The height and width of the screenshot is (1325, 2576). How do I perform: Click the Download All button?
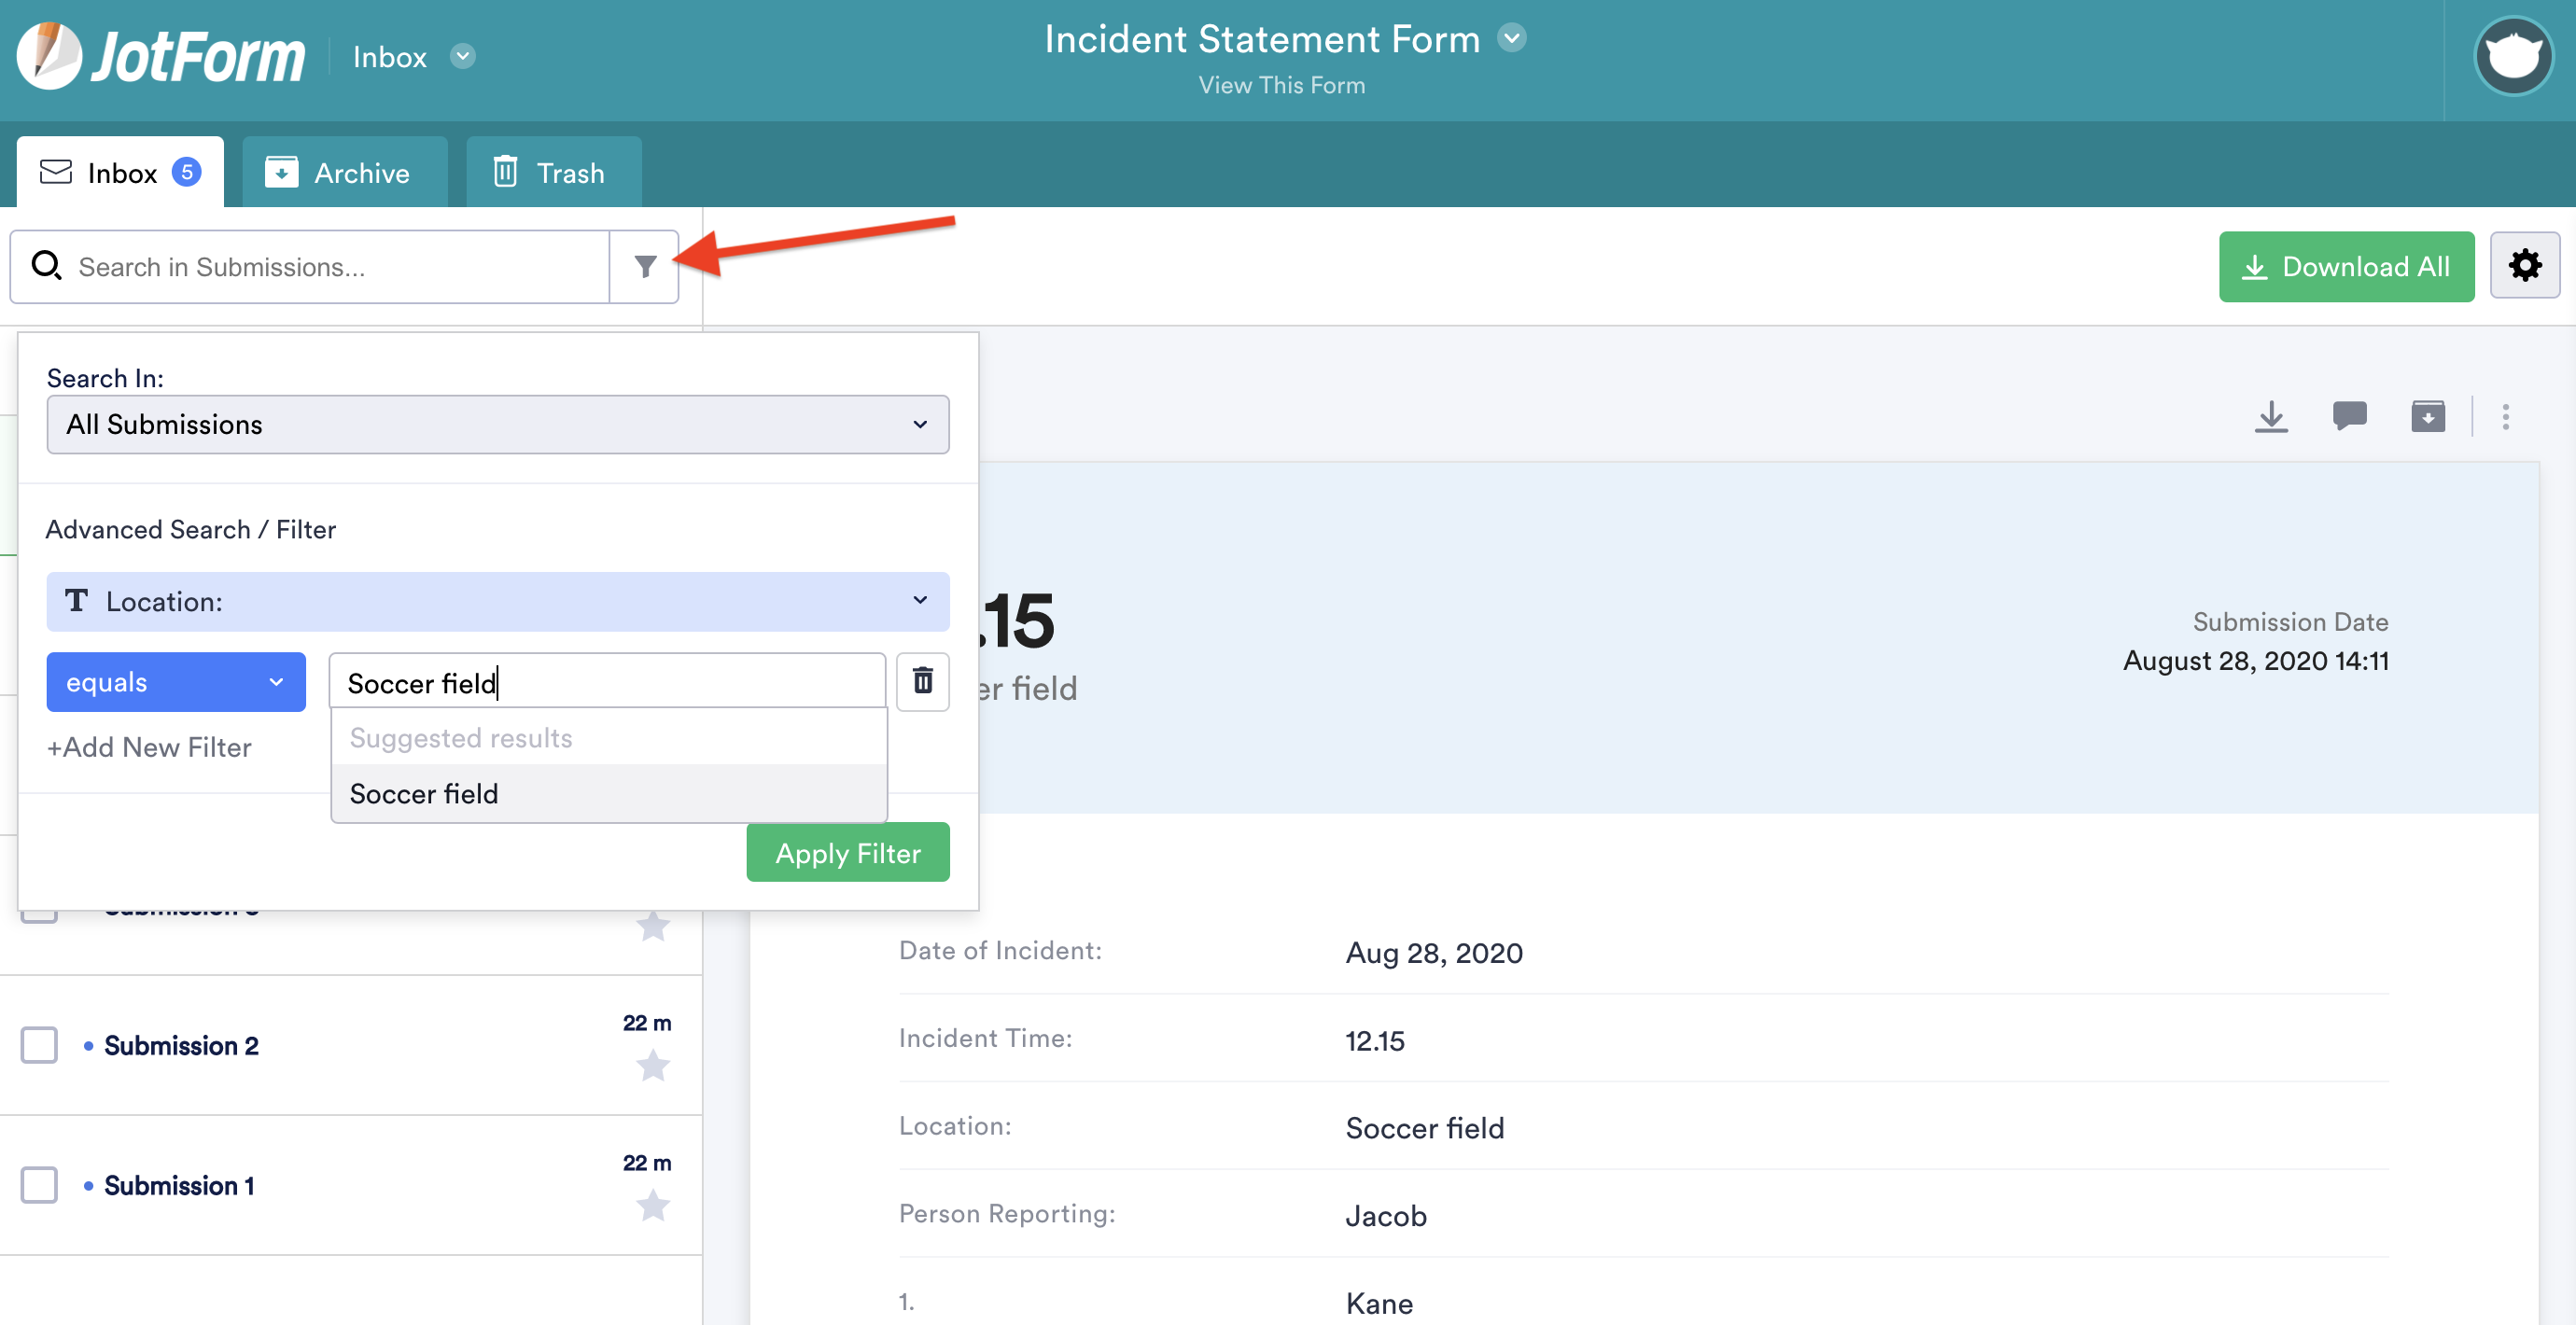[2346, 266]
